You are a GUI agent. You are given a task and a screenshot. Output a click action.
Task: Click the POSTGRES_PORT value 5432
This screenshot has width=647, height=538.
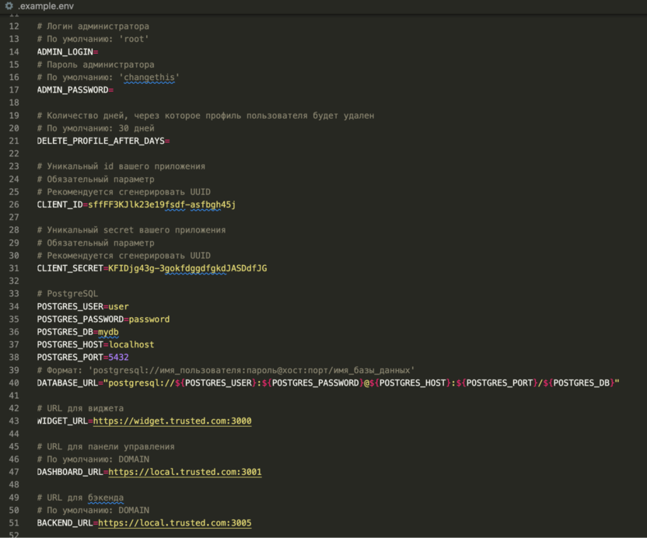pos(118,358)
